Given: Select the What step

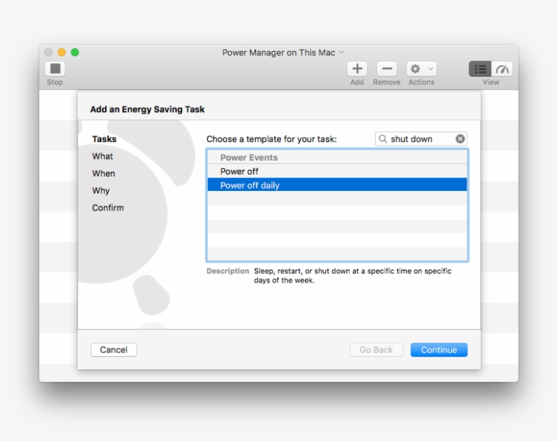Looking at the screenshot, I should pyautogui.click(x=102, y=156).
